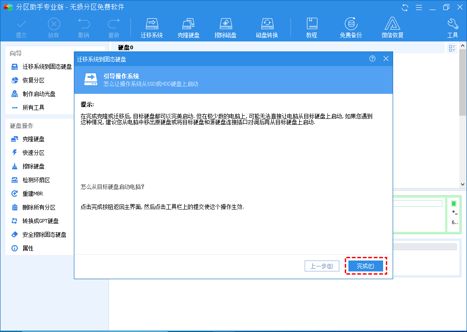Select 迁移系统到固态硬盘 in the wizard sidebar

tap(42, 66)
